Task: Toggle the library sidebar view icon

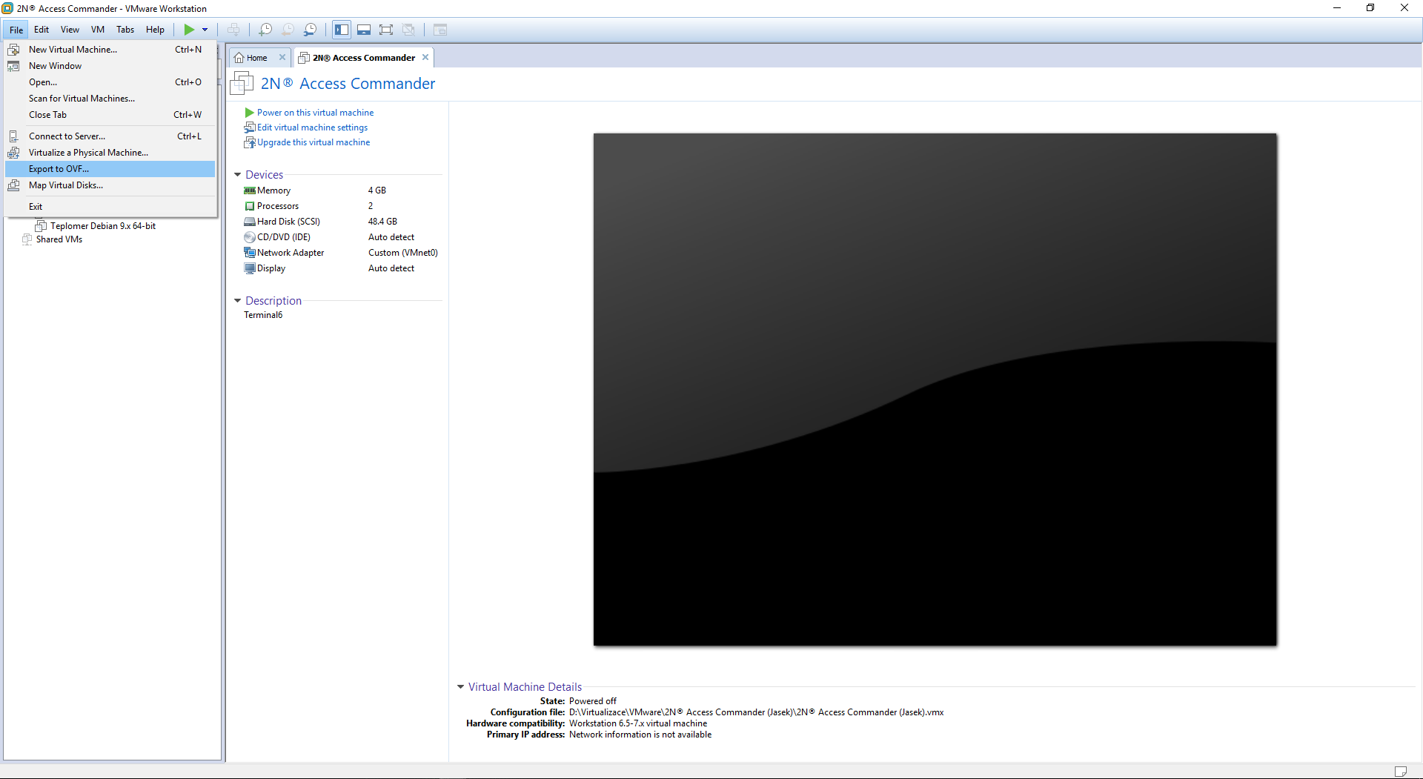Action: (x=342, y=30)
